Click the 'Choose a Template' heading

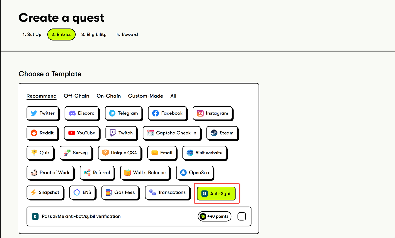[50, 74]
